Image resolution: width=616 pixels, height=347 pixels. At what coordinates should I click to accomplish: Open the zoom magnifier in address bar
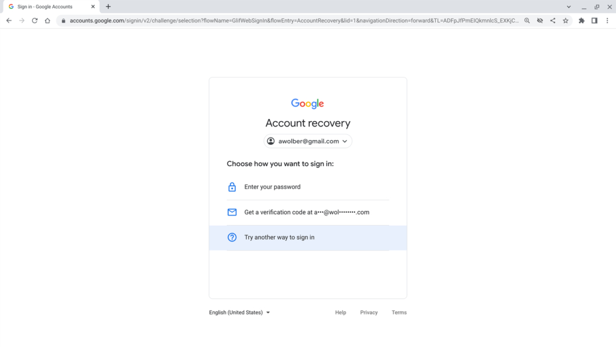527,21
